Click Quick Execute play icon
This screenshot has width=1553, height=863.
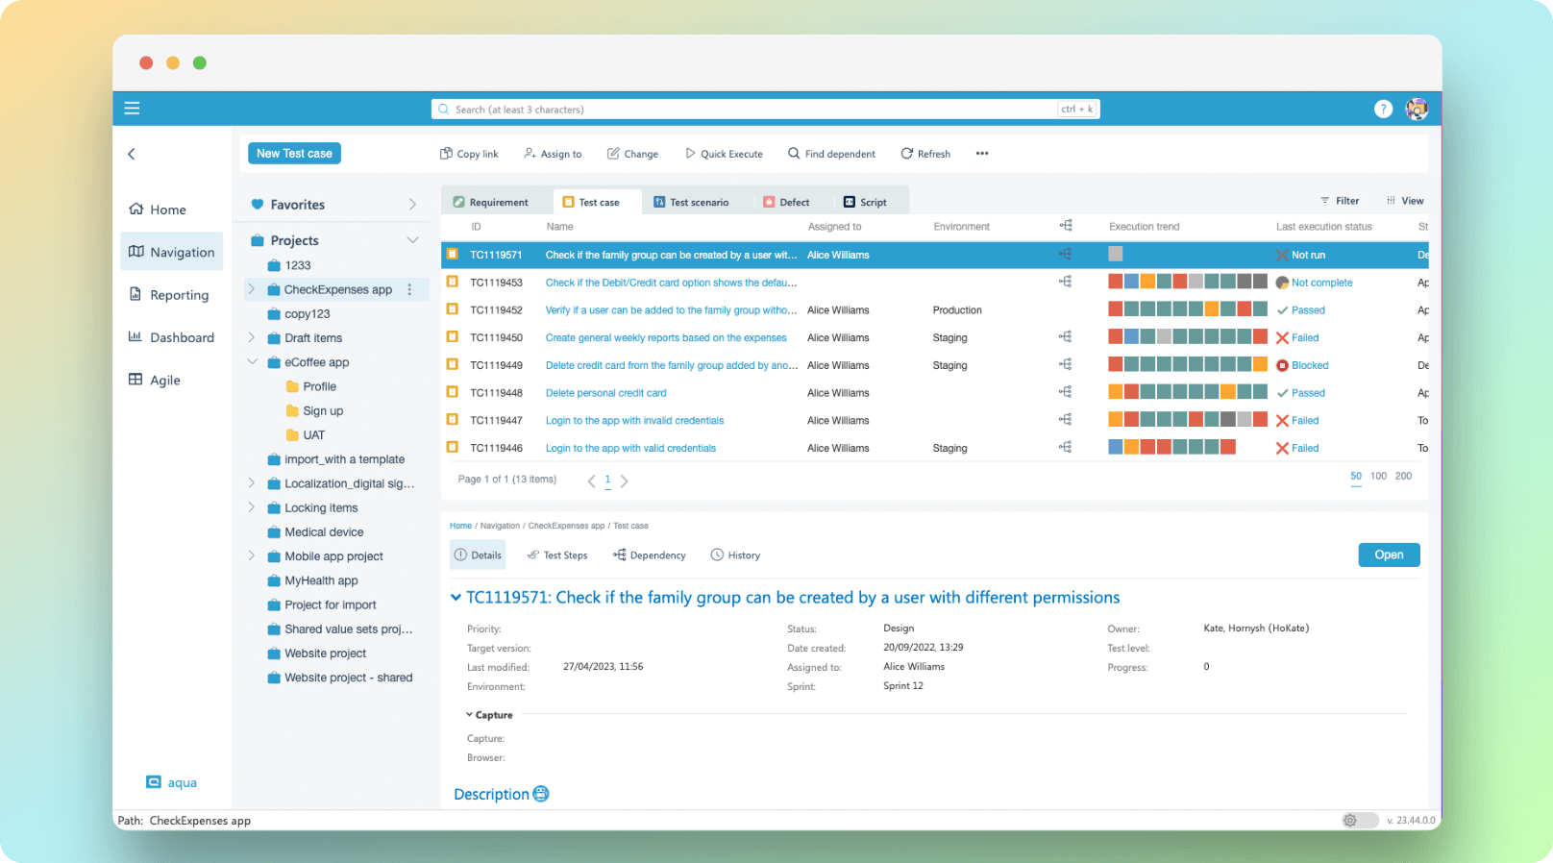coord(690,154)
